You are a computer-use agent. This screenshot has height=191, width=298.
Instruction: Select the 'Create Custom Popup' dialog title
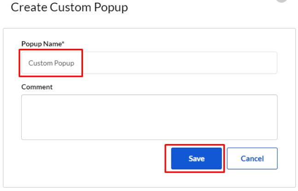pyautogui.click(x=69, y=7)
